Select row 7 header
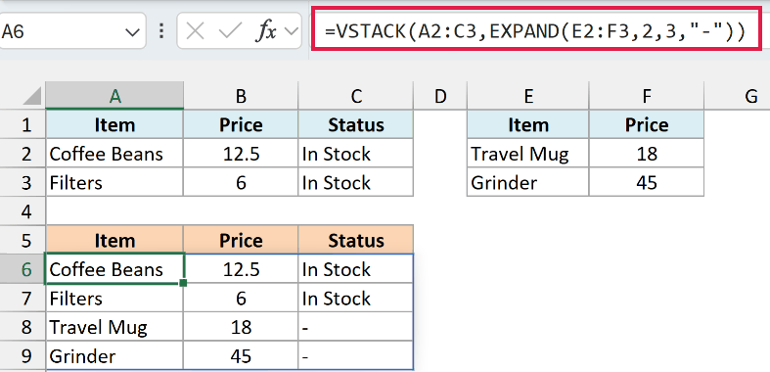This screenshot has width=770, height=372. pyautogui.click(x=23, y=298)
